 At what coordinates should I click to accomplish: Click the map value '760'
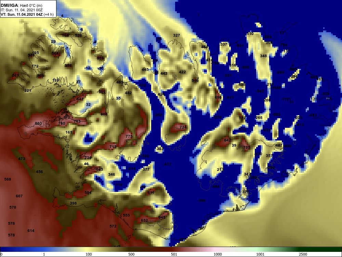tap(62, 123)
